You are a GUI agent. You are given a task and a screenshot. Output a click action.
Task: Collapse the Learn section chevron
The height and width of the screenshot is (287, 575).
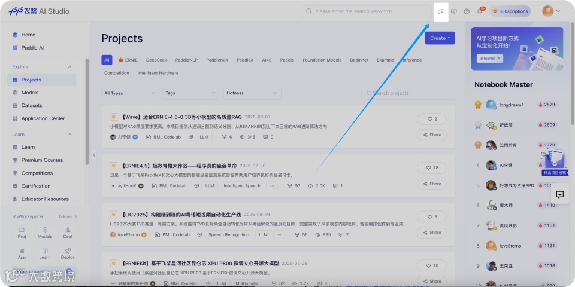click(x=69, y=135)
